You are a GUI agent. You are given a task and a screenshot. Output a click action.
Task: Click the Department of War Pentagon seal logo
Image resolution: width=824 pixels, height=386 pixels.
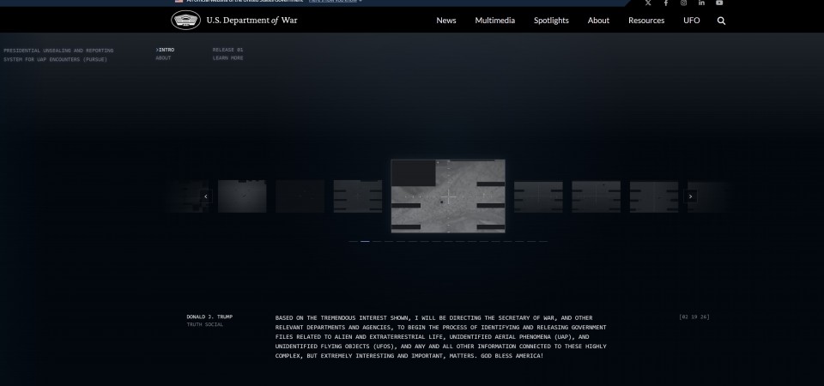click(x=185, y=20)
